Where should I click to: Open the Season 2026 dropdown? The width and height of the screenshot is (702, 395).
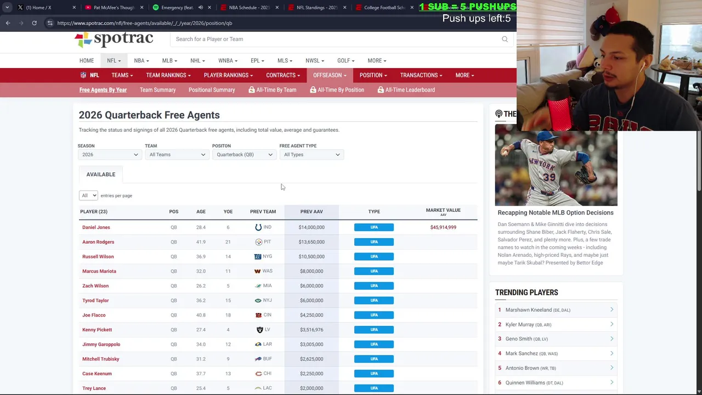(110, 155)
